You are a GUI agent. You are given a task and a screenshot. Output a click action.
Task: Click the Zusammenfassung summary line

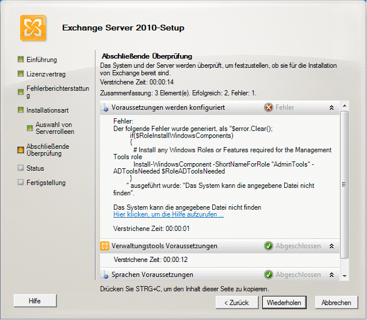pyautogui.click(x=178, y=93)
